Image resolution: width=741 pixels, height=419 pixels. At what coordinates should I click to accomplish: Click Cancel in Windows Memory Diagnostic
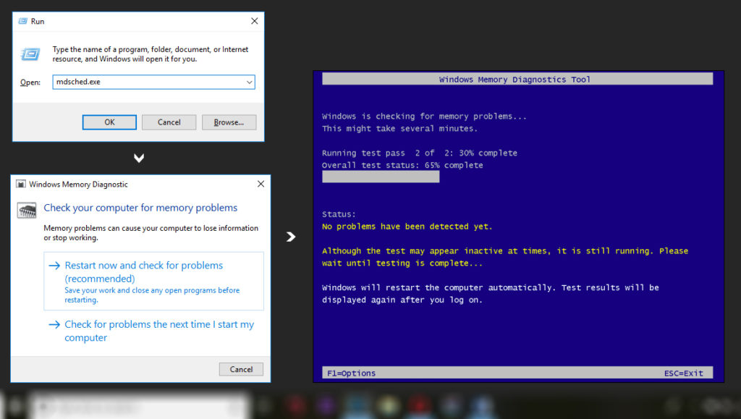(x=241, y=369)
